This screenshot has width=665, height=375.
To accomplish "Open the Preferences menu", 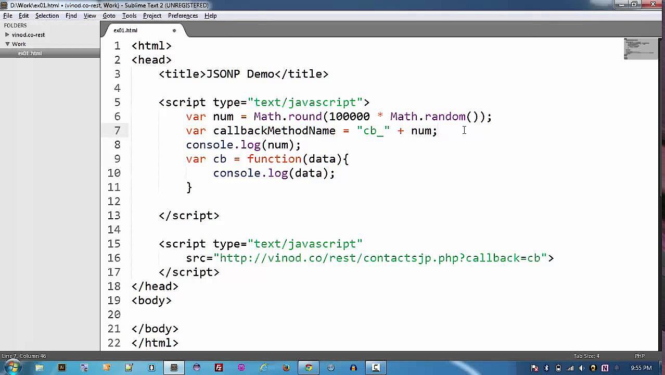I will [x=183, y=16].
